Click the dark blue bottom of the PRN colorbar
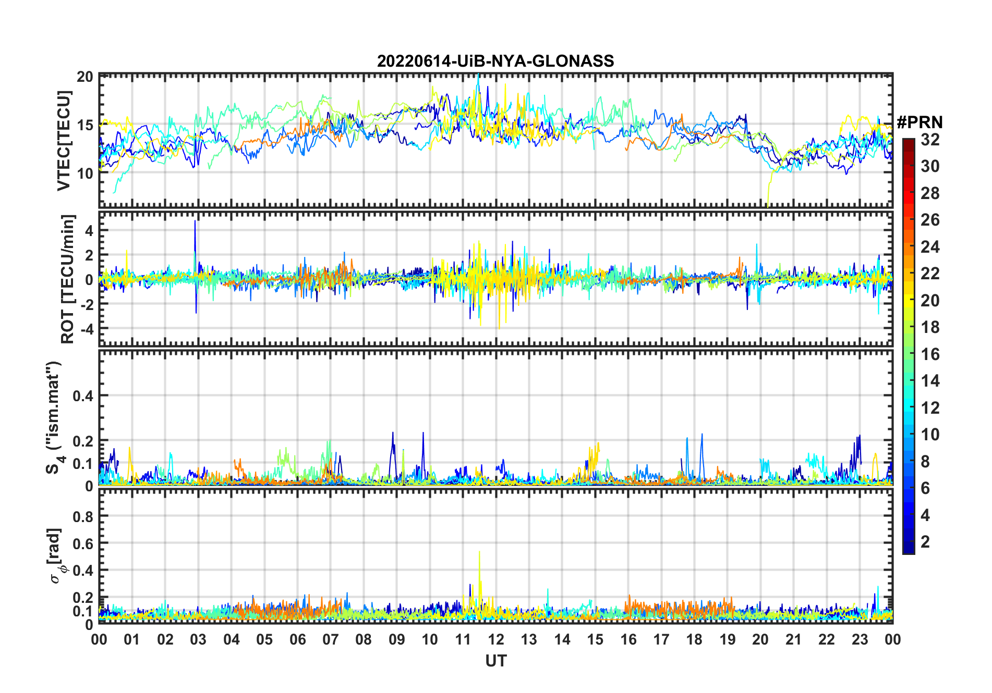 [x=909, y=548]
